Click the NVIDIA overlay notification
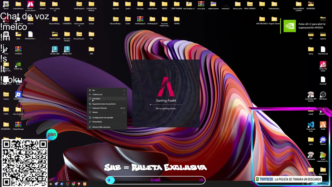 [306, 26]
